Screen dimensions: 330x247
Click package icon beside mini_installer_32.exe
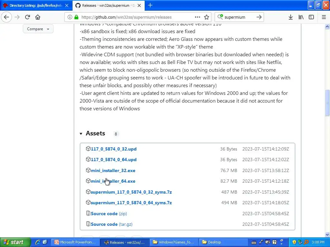[88, 170]
